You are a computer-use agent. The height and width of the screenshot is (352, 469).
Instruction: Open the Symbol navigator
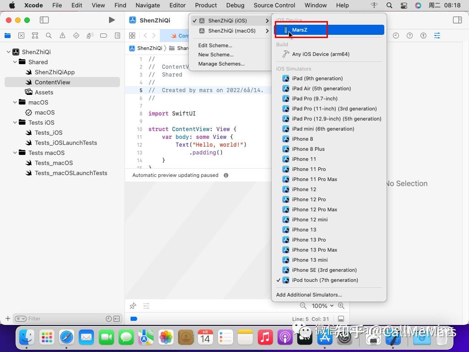[x=35, y=36]
